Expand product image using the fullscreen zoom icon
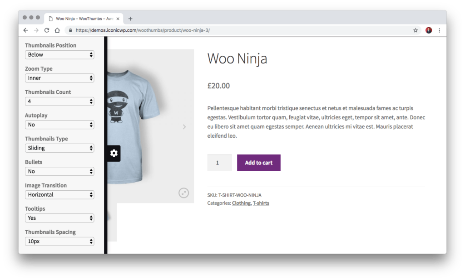The height and width of the screenshot is (280, 465). pos(183,193)
